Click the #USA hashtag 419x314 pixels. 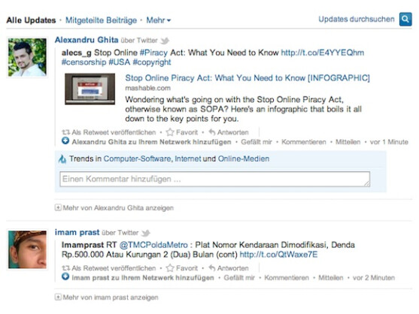point(119,62)
